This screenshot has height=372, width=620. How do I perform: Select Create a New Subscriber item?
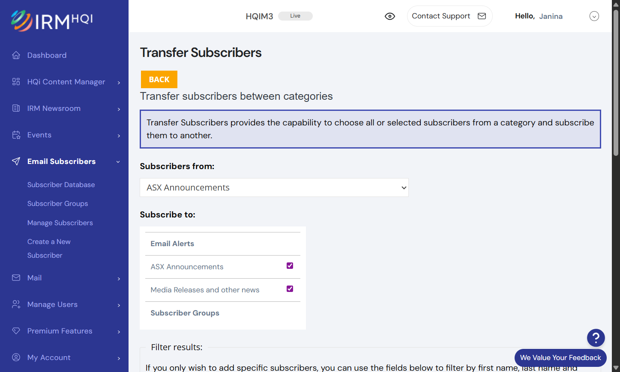tap(49, 249)
